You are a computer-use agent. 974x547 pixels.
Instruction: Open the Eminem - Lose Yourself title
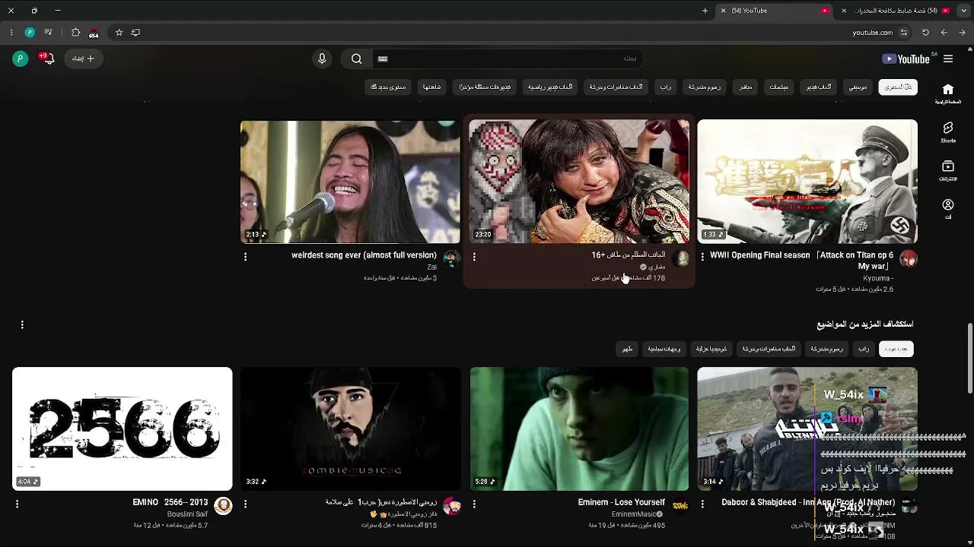(x=622, y=502)
